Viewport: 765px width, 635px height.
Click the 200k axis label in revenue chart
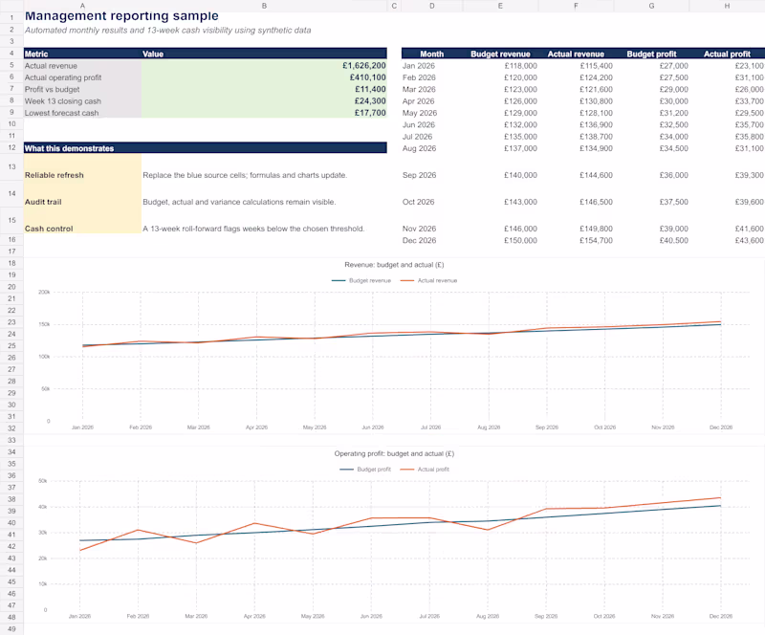click(x=44, y=292)
